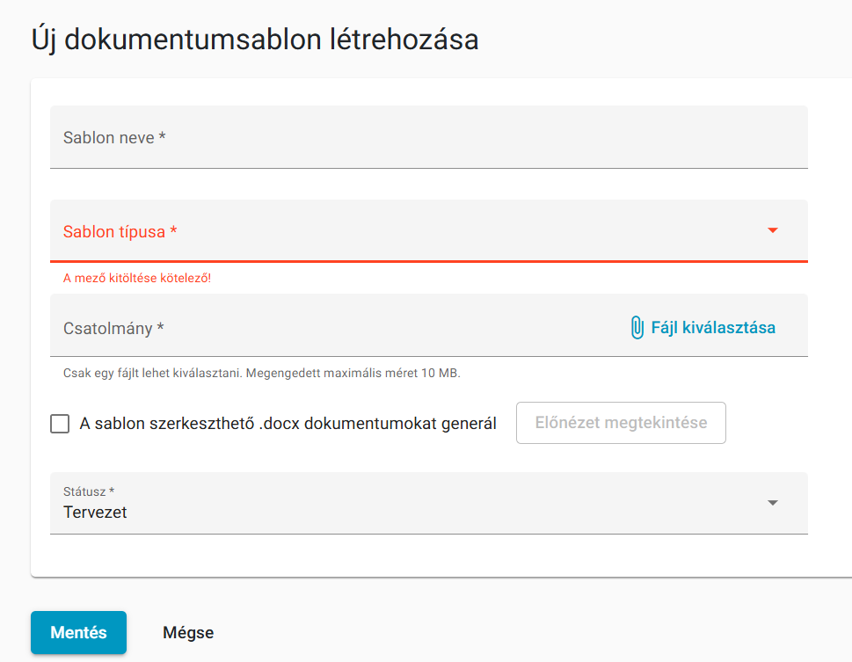The height and width of the screenshot is (662, 852).
Task: Click the Csatolmány attachment field
Action: (429, 325)
